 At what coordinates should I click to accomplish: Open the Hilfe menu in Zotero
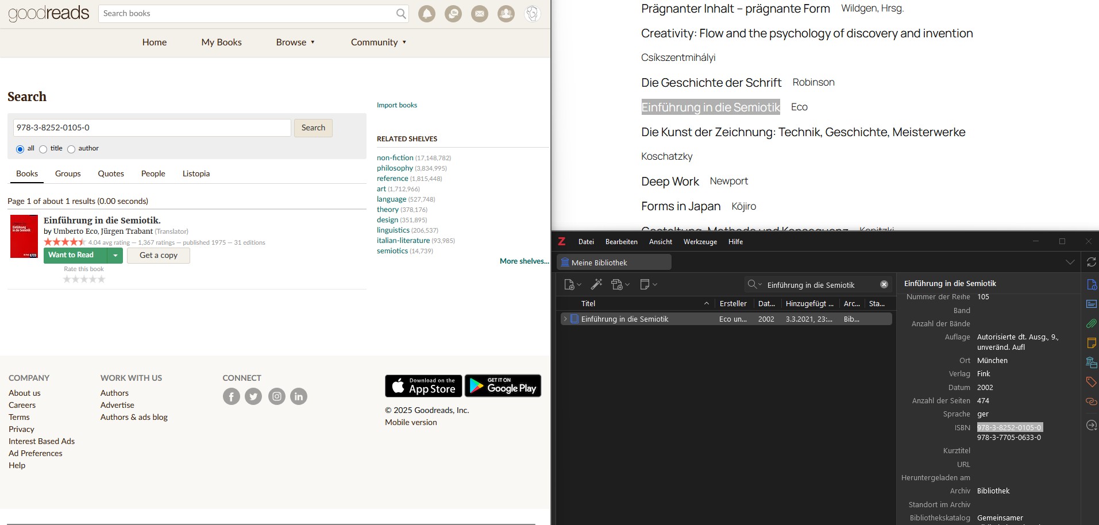735,242
